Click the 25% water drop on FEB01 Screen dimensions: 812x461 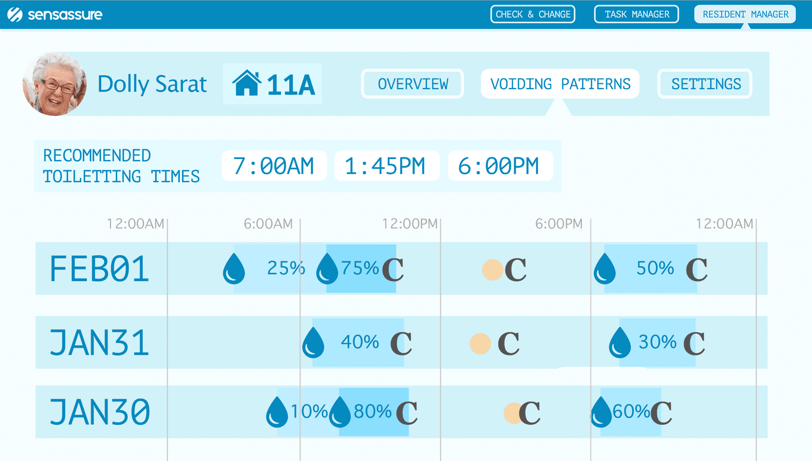[x=234, y=269]
